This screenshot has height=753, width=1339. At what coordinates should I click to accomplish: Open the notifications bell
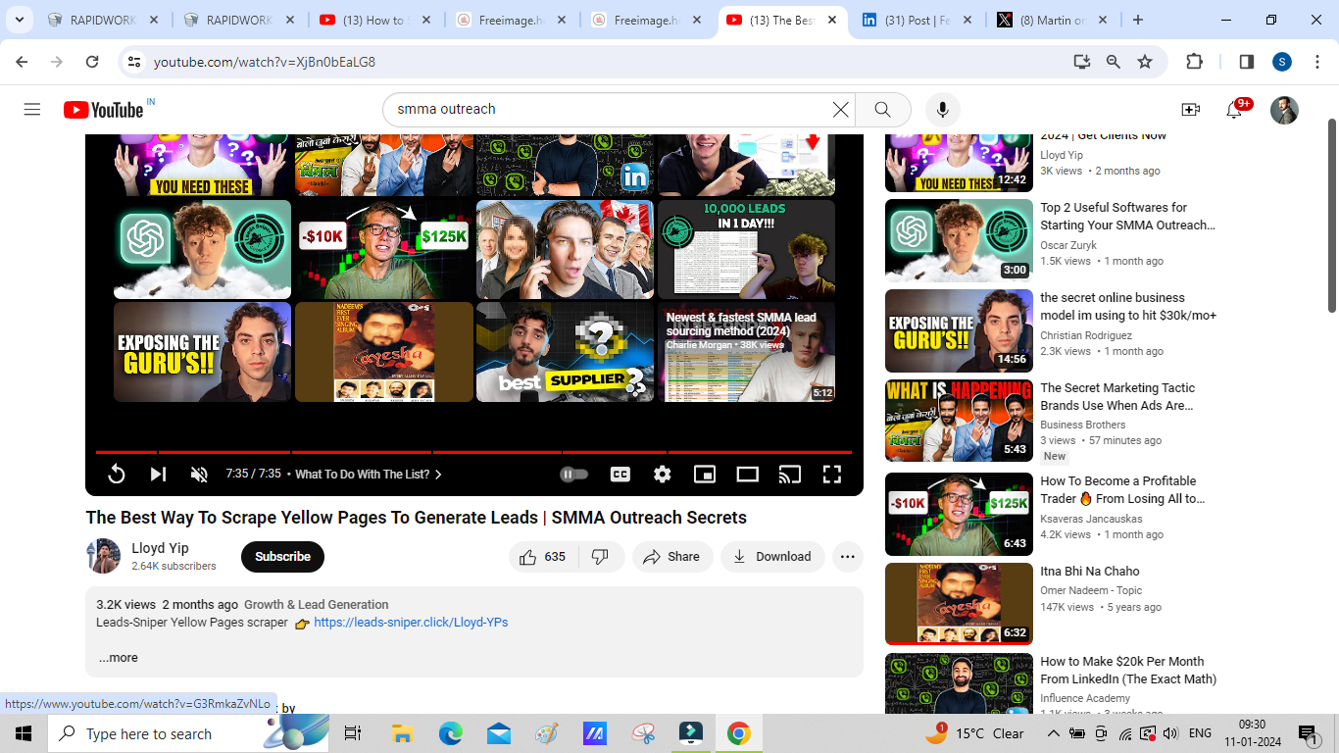[1235, 110]
